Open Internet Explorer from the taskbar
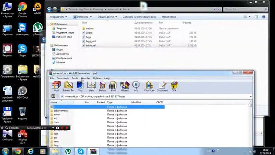Viewport: 275px width, 155px height. (x=31, y=151)
